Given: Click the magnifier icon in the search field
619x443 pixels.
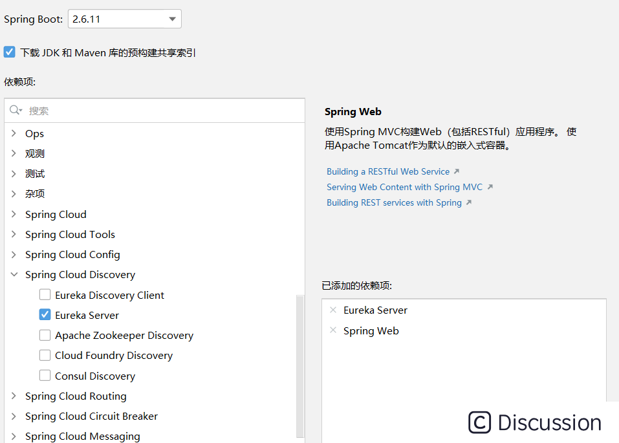Looking at the screenshot, I should [16, 110].
